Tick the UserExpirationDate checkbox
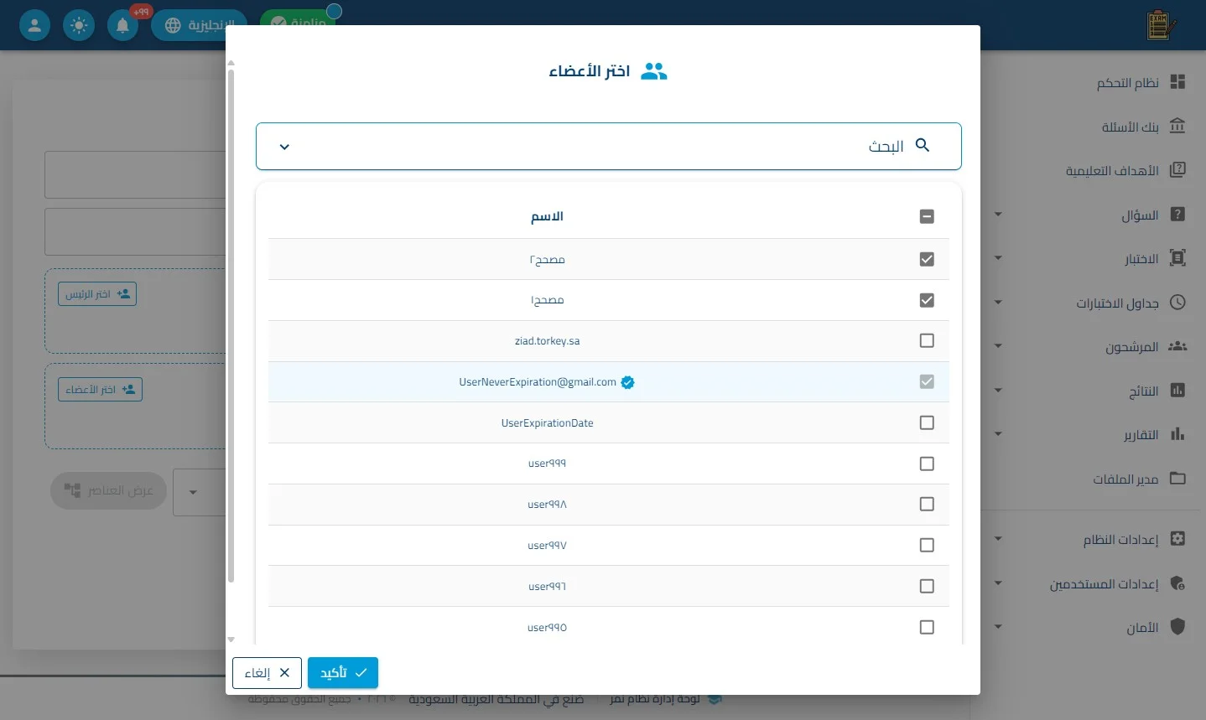Screen dimensions: 1206x720 click(x=927, y=422)
